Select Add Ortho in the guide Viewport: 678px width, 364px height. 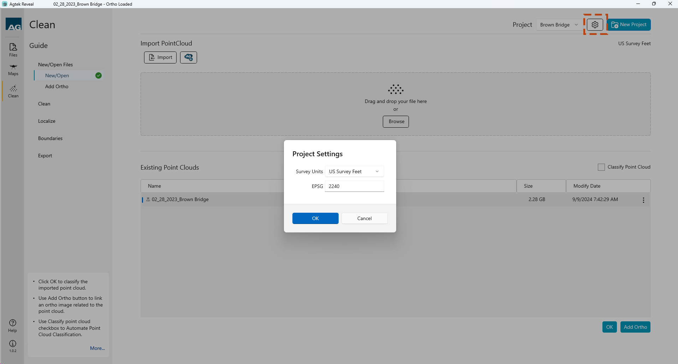(57, 86)
